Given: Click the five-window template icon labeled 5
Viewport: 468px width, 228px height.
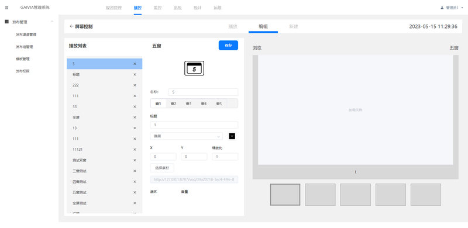Looking at the screenshot, I should (x=194, y=68).
